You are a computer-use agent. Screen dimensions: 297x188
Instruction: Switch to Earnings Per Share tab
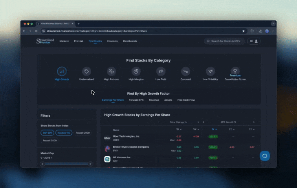coord(113,100)
